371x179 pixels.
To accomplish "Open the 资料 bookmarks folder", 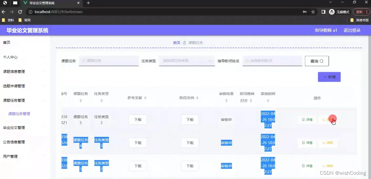I will point(8,20).
